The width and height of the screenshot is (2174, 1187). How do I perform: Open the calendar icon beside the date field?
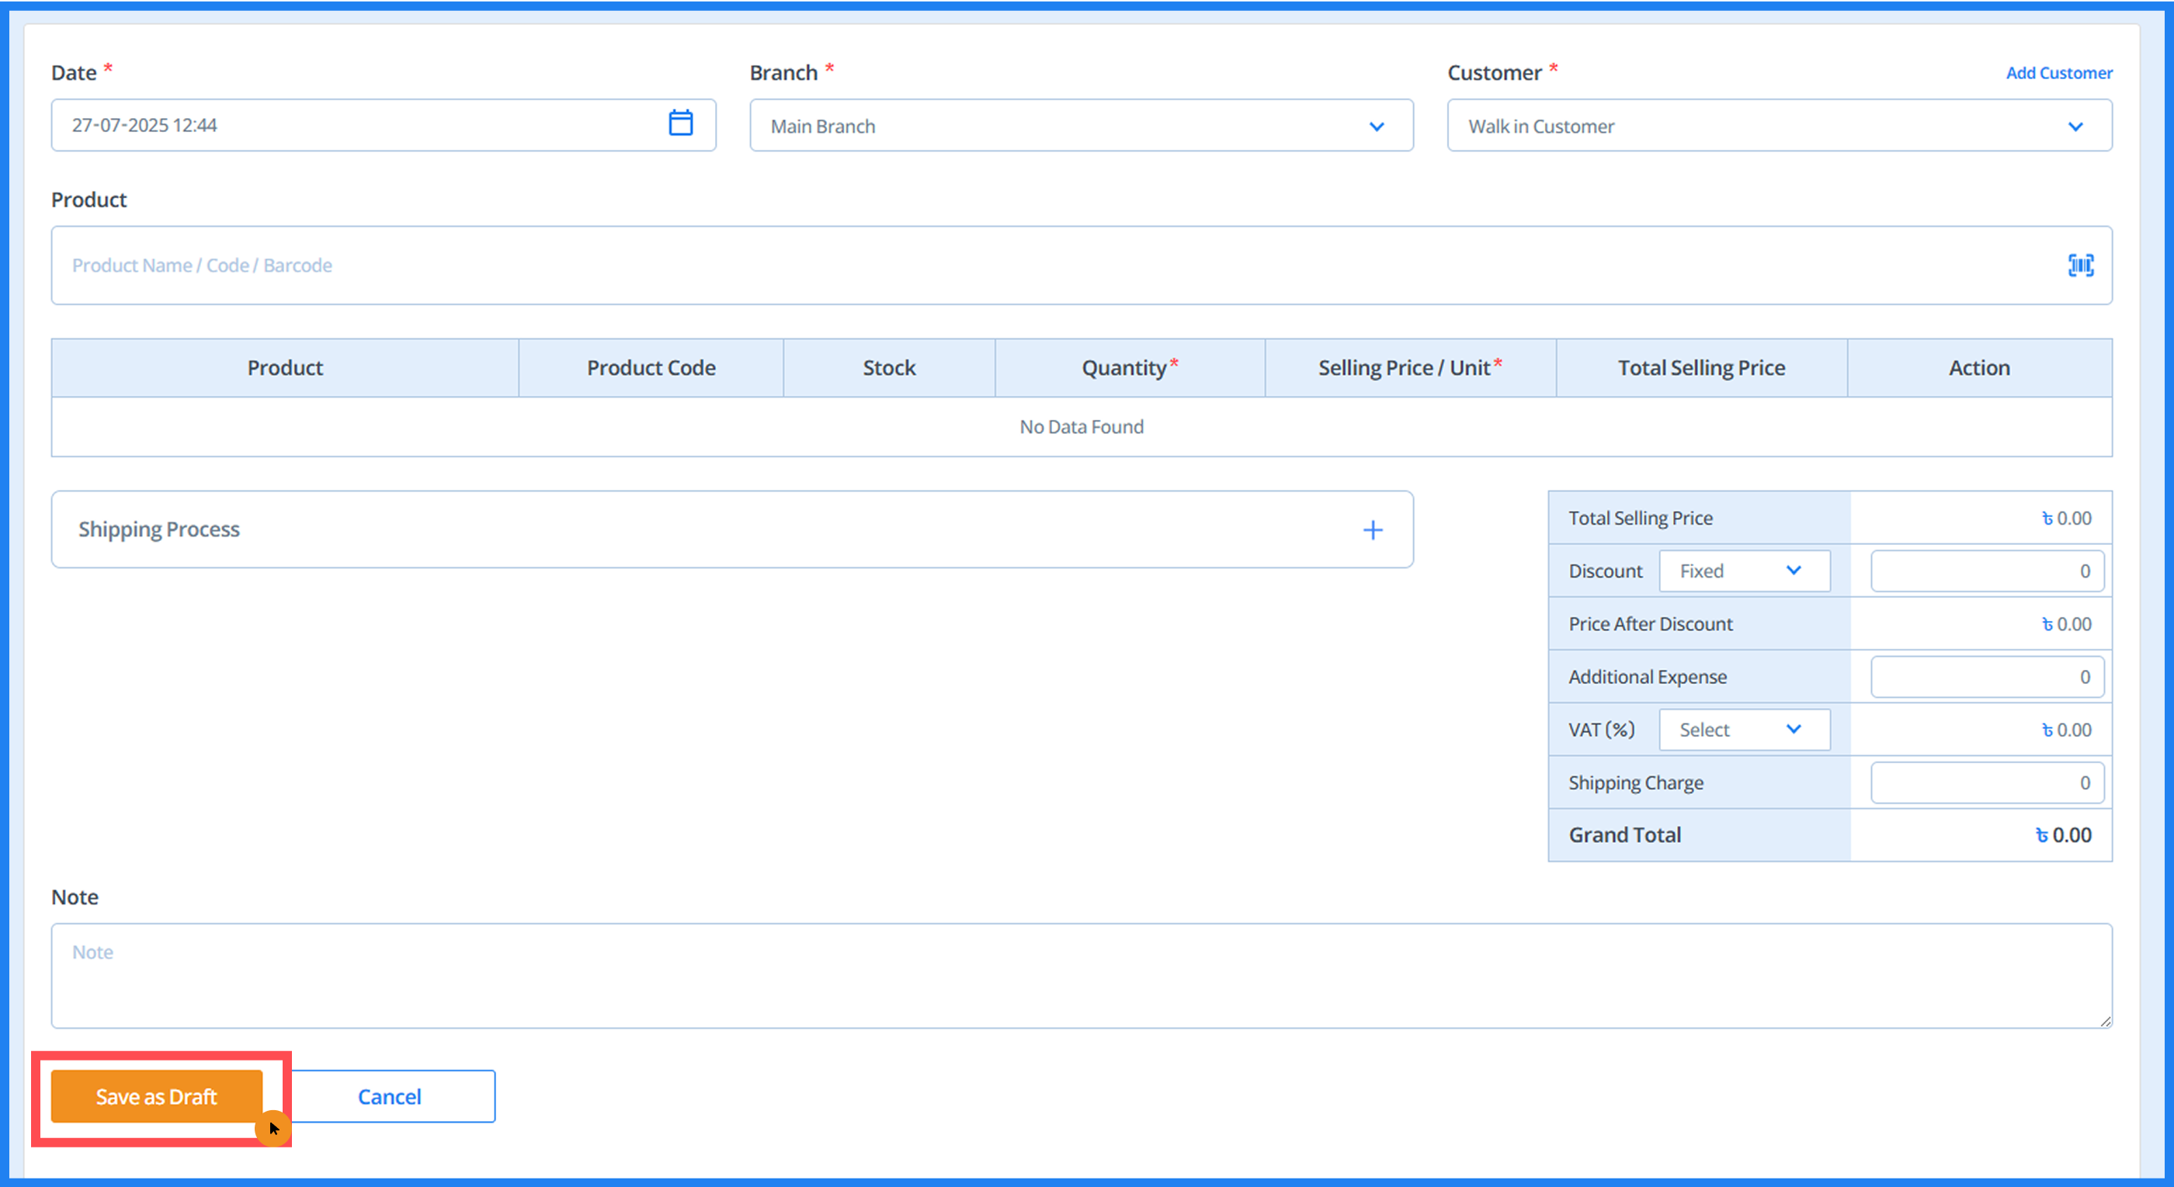click(681, 123)
